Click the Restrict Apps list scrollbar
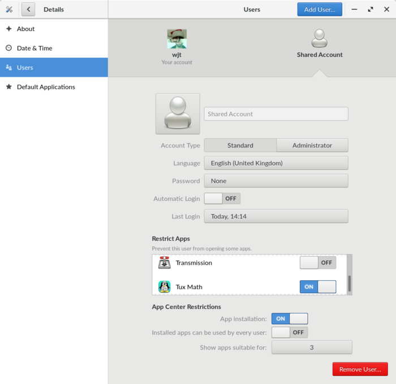The height and width of the screenshot is (384, 396). click(349, 283)
